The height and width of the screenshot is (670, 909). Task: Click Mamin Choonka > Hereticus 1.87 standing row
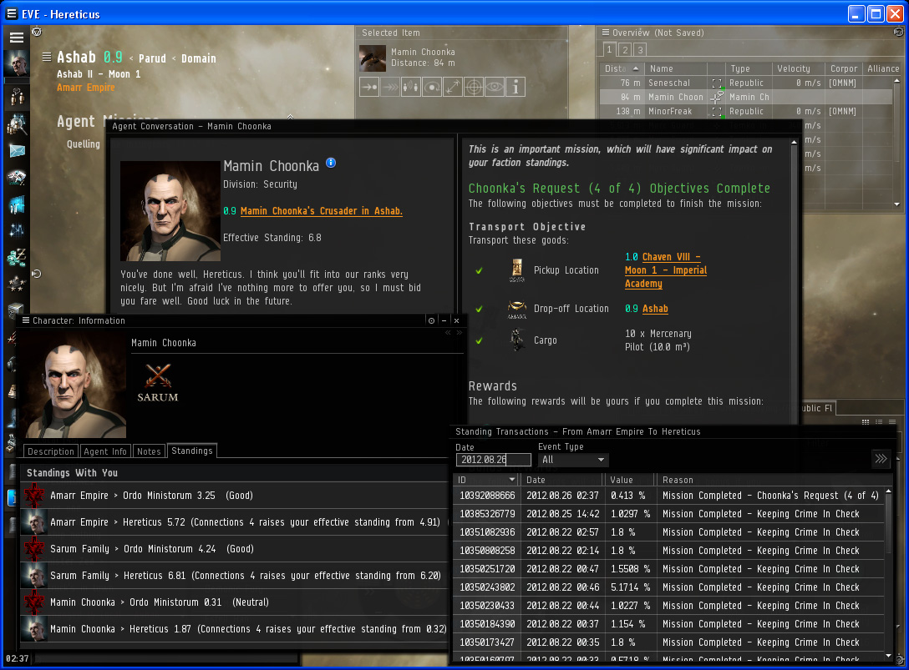[x=234, y=629]
